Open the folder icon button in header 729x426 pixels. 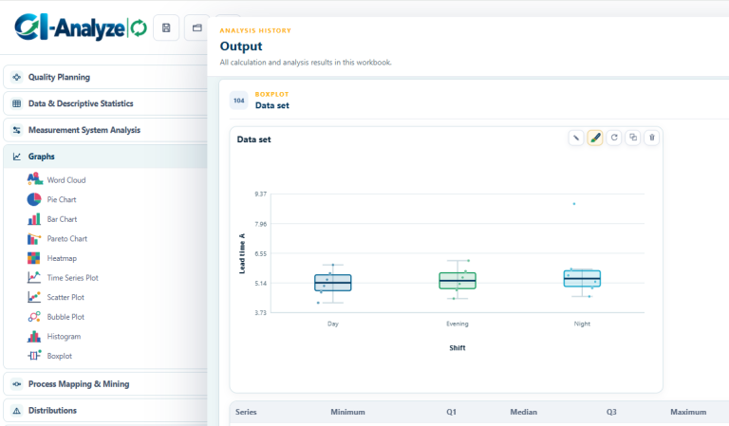pyautogui.click(x=196, y=28)
